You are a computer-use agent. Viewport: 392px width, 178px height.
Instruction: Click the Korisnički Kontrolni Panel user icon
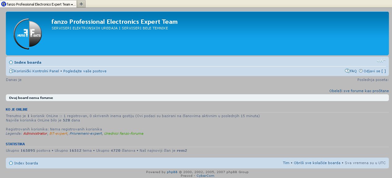[x=11, y=71]
